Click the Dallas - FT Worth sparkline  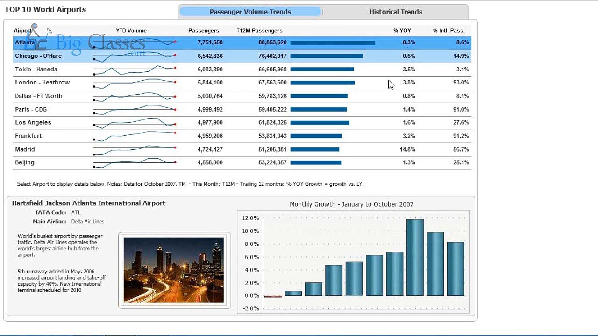click(x=135, y=96)
